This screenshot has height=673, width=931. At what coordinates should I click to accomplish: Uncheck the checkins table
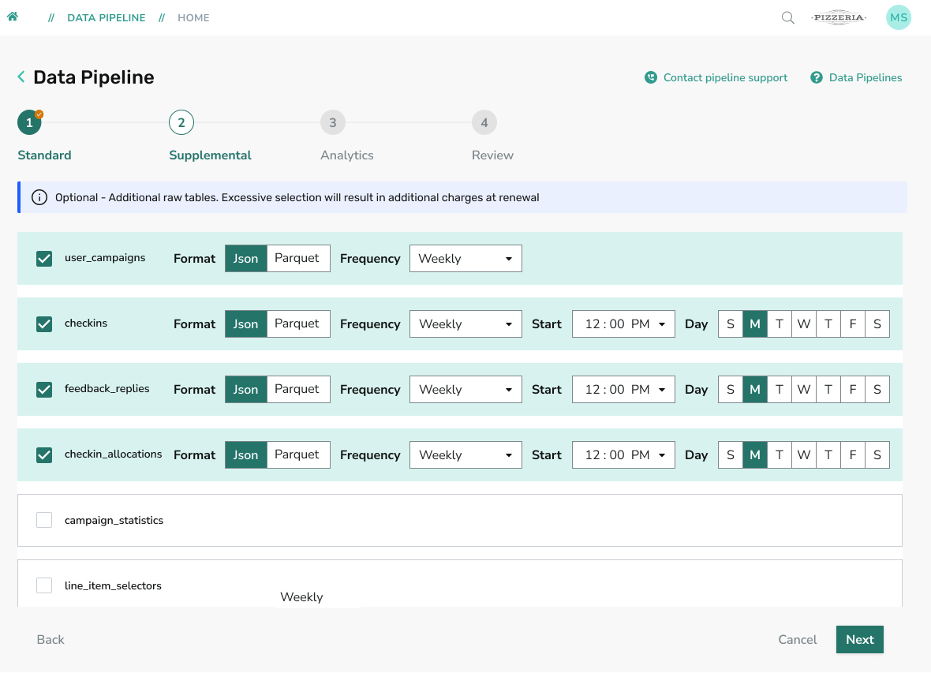point(44,323)
